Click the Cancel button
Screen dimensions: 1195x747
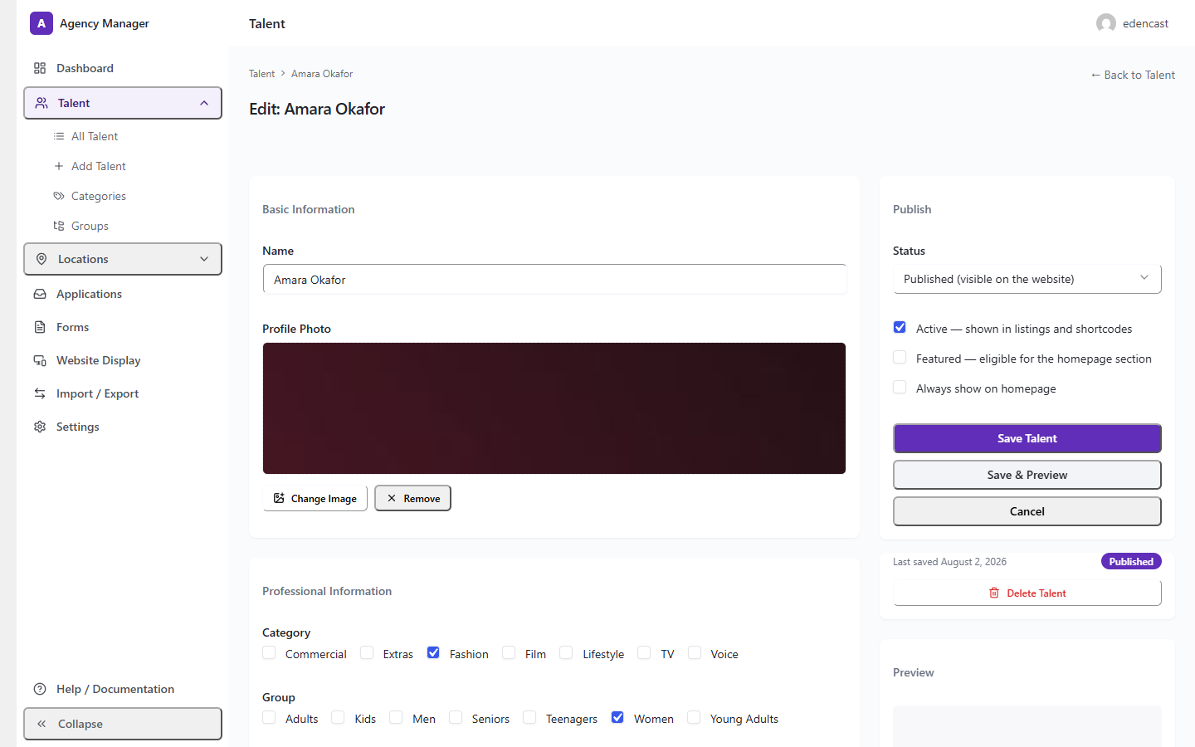(x=1027, y=511)
